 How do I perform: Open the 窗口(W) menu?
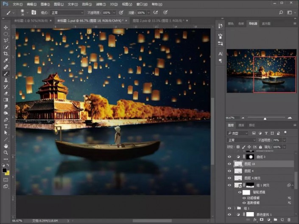(x=142, y=4)
